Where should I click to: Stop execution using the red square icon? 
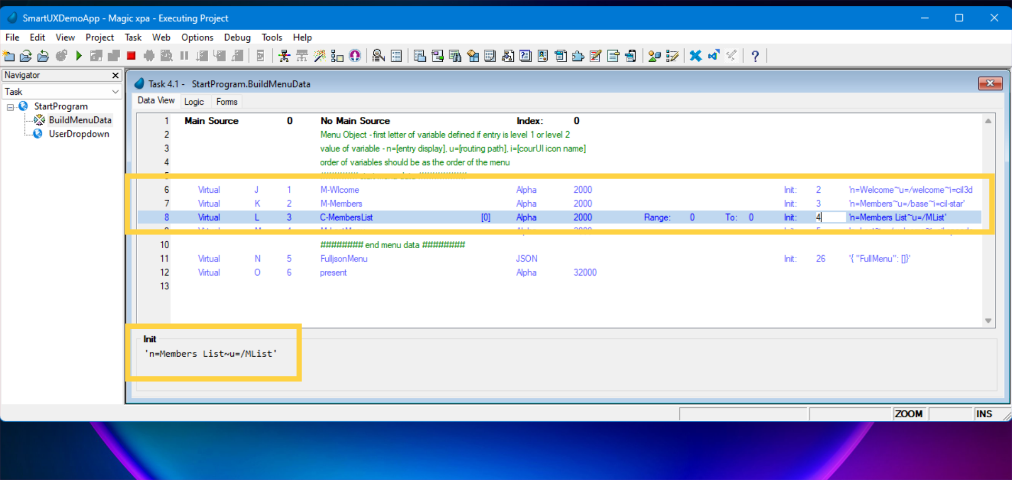click(x=131, y=56)
